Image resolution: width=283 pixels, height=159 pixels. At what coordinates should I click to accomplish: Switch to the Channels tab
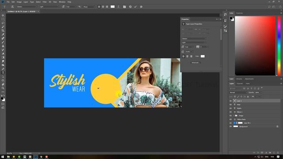(240, 83)
